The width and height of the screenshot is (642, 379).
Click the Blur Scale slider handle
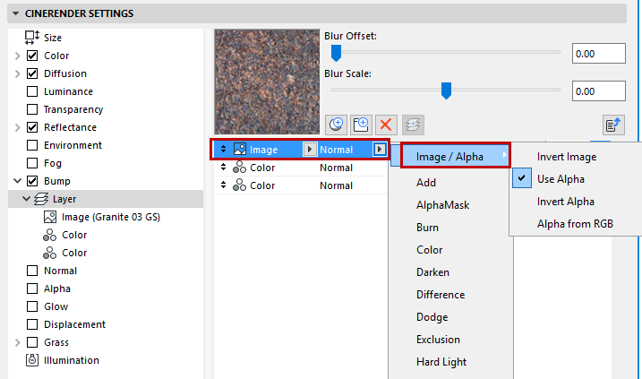coord(446,90)
